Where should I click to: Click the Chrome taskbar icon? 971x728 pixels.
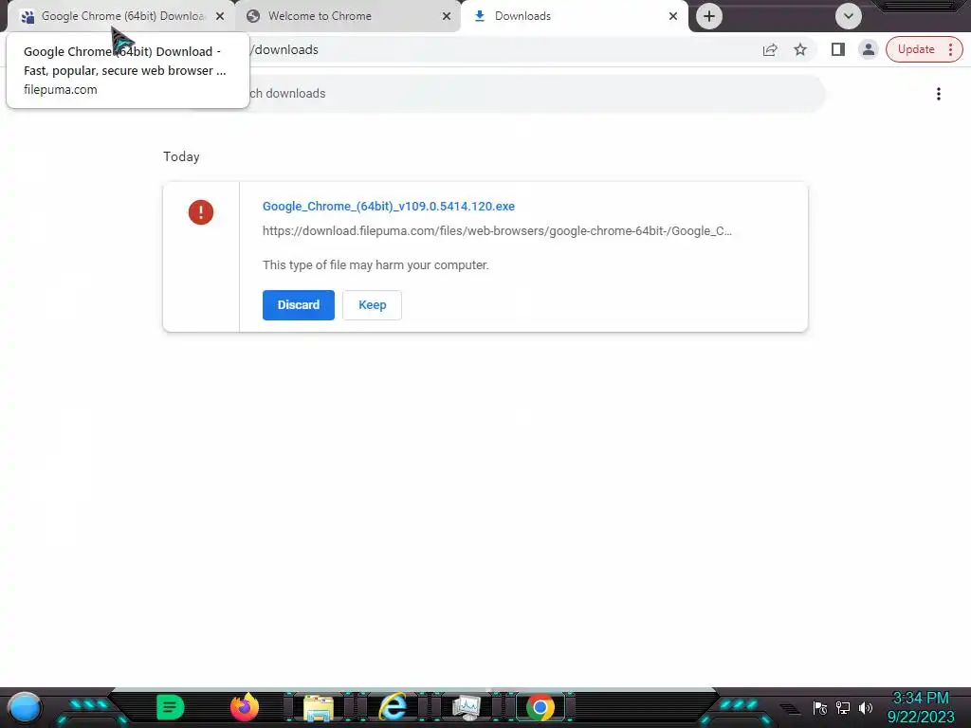coord(540,707)
